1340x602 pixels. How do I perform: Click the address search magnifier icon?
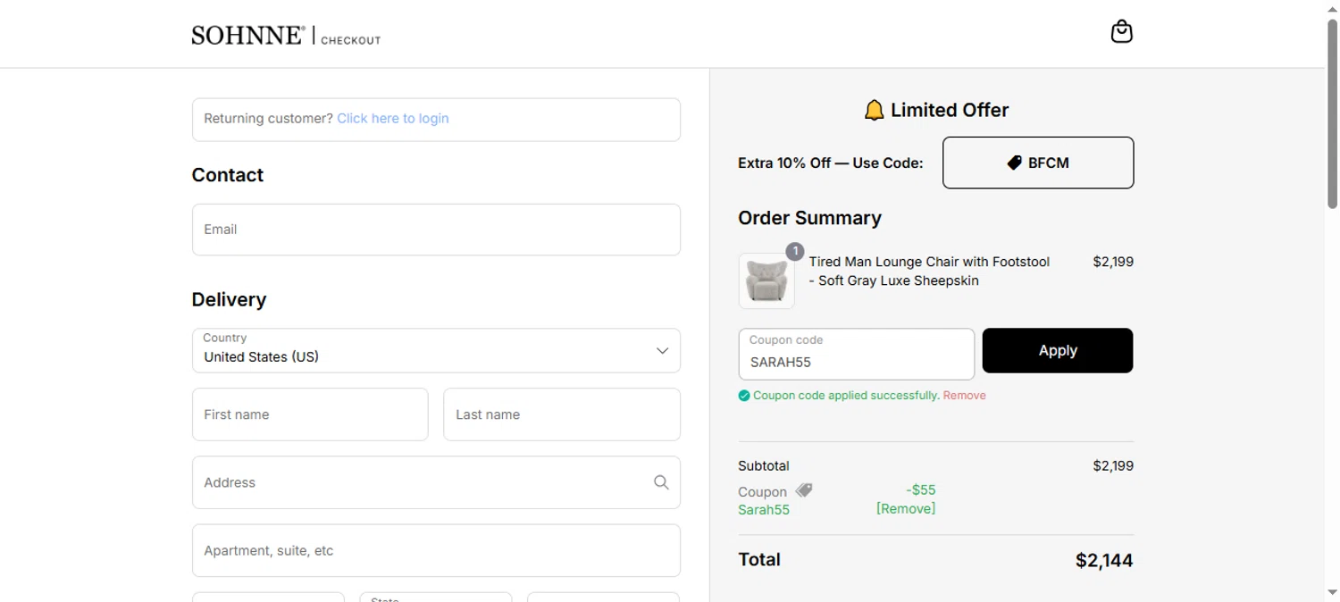point(661,482)
